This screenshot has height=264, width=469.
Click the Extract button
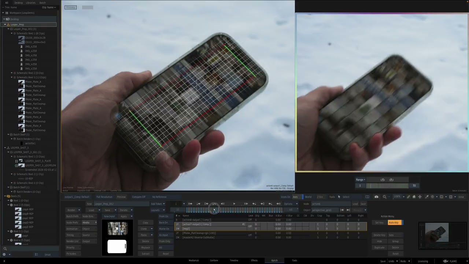pos(145,254)
